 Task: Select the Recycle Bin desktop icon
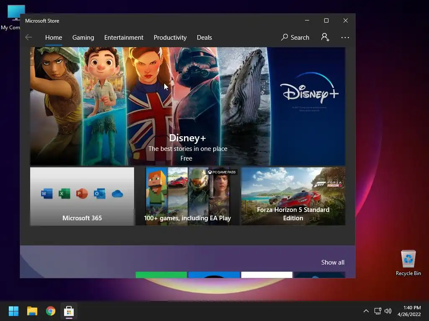(408, 263)
